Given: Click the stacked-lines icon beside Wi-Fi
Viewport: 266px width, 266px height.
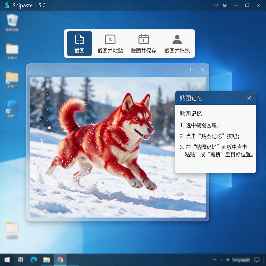Looking at the screenshot, I should tap(225, 5).
